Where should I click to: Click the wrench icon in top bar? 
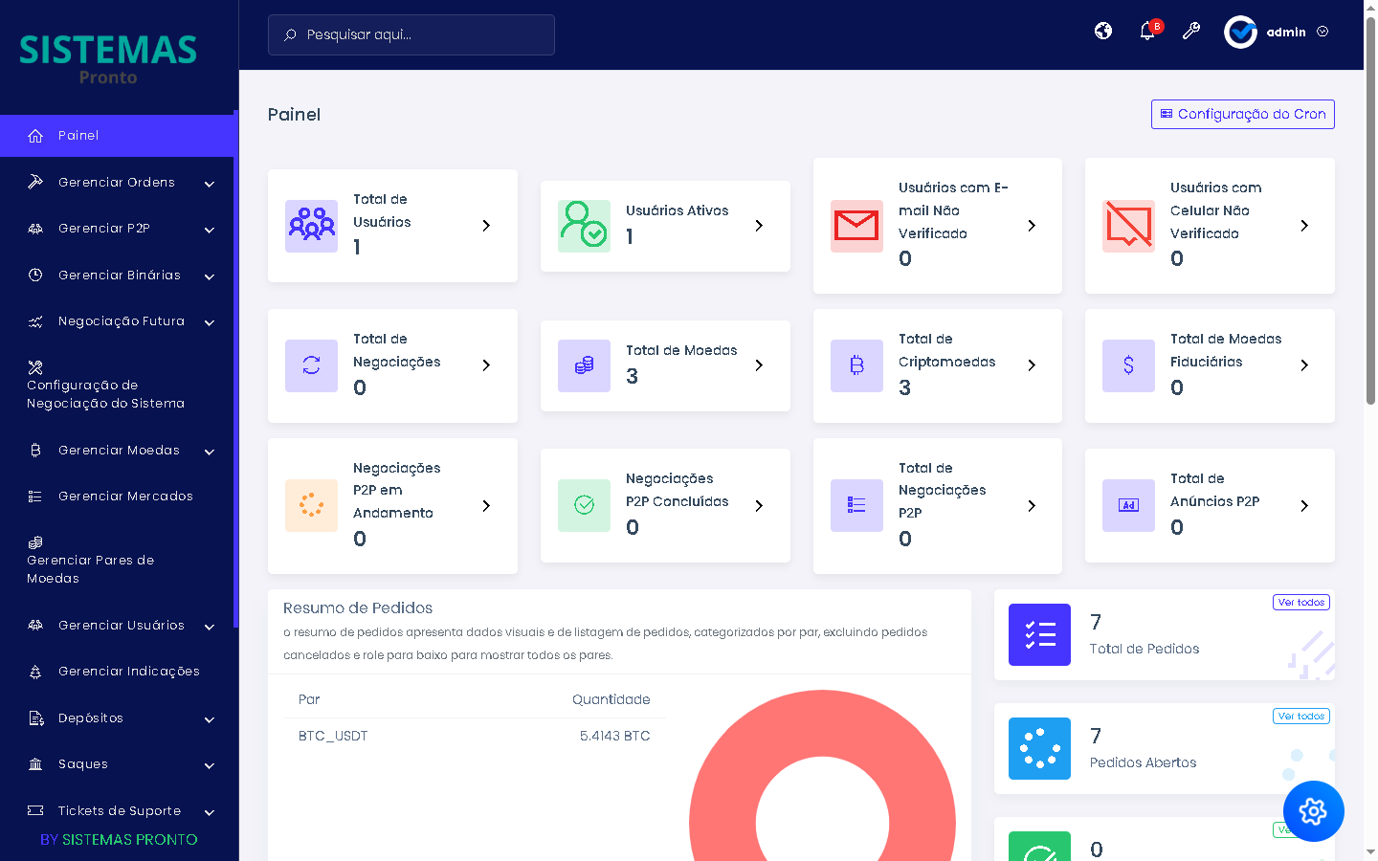tap(1191, 32)
